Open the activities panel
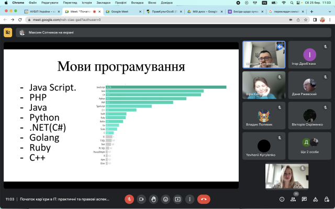The height and width of the screenshot is (209, 335). (315, 199)
